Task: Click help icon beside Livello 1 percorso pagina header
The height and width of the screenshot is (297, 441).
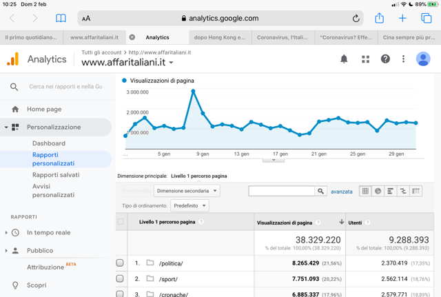Action: [201, 222]
